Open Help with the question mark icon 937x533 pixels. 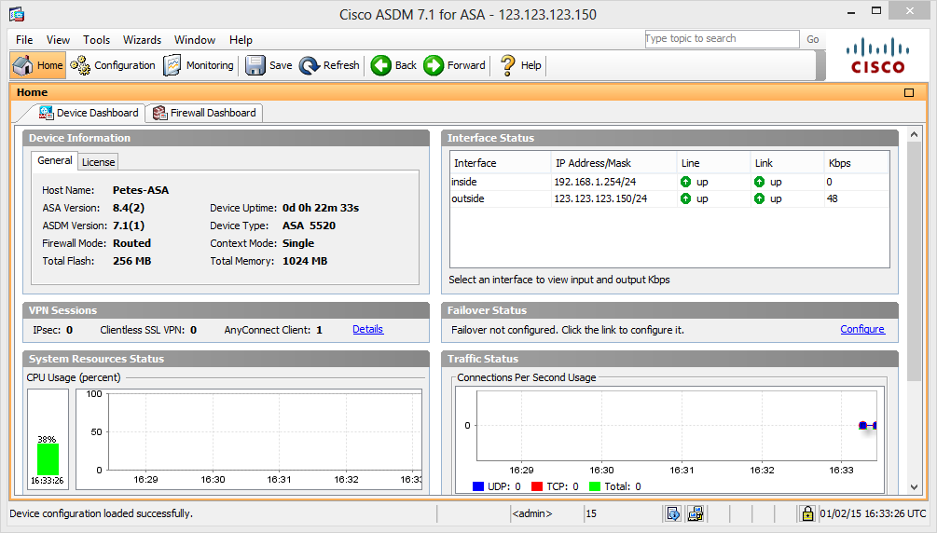coord(507,65)
